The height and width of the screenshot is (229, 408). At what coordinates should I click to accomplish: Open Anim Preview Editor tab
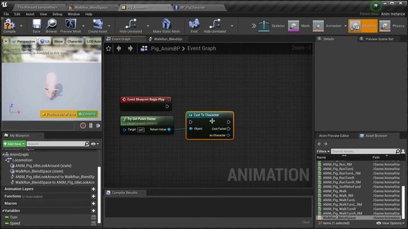(334, 135)
